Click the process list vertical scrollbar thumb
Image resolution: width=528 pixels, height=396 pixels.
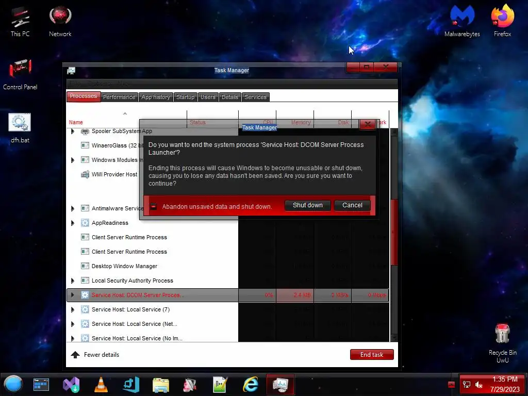click(394, 233)
